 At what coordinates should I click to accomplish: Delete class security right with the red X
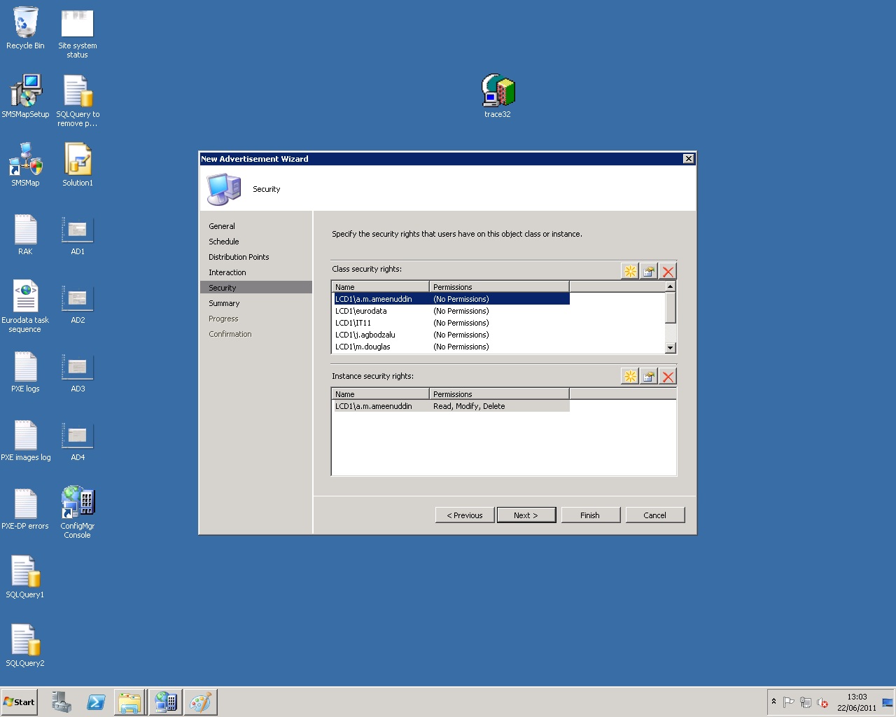pos(667,270)
